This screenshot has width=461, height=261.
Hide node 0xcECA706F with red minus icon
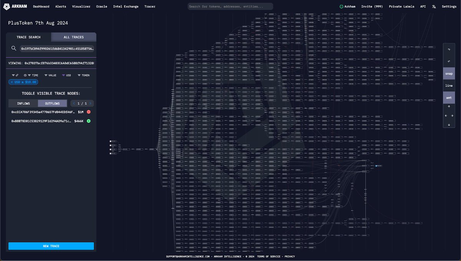coord(89,112)
